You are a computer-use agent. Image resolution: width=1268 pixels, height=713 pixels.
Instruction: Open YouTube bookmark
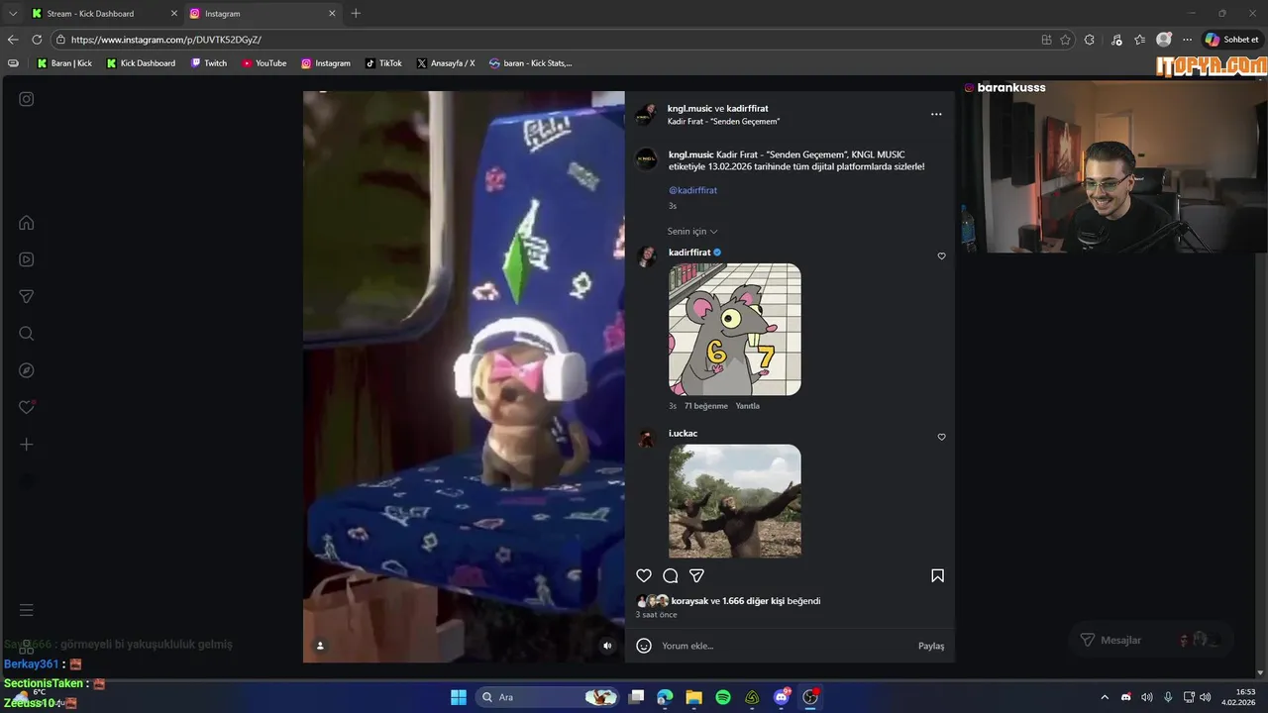(264, 63)
